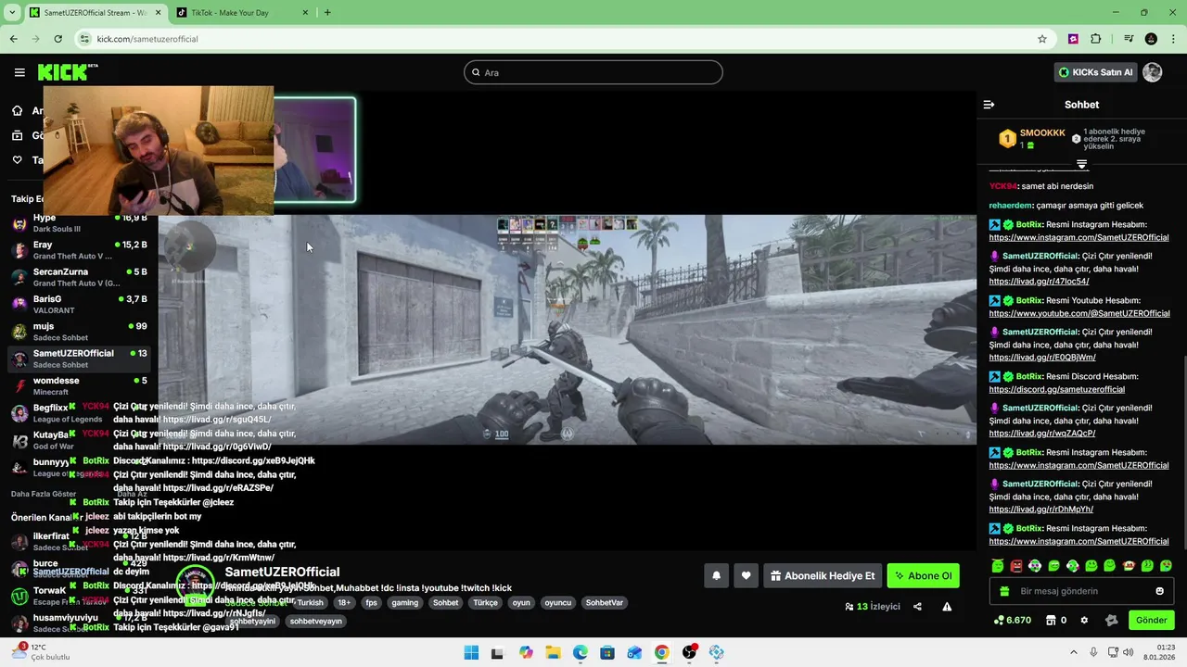1187x667 pixels.
Task: Click the address bar URL
Action: 147,39
